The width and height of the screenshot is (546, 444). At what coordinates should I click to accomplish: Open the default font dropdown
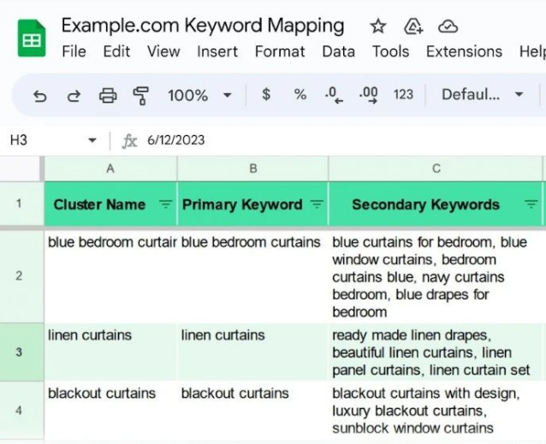pos(482,95)
